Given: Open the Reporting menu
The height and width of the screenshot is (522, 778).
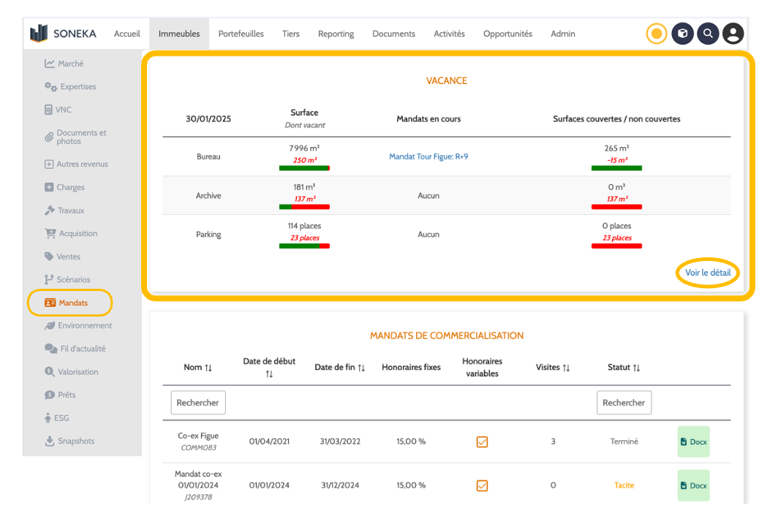Looking at the screenshot, I should point(336,34).
